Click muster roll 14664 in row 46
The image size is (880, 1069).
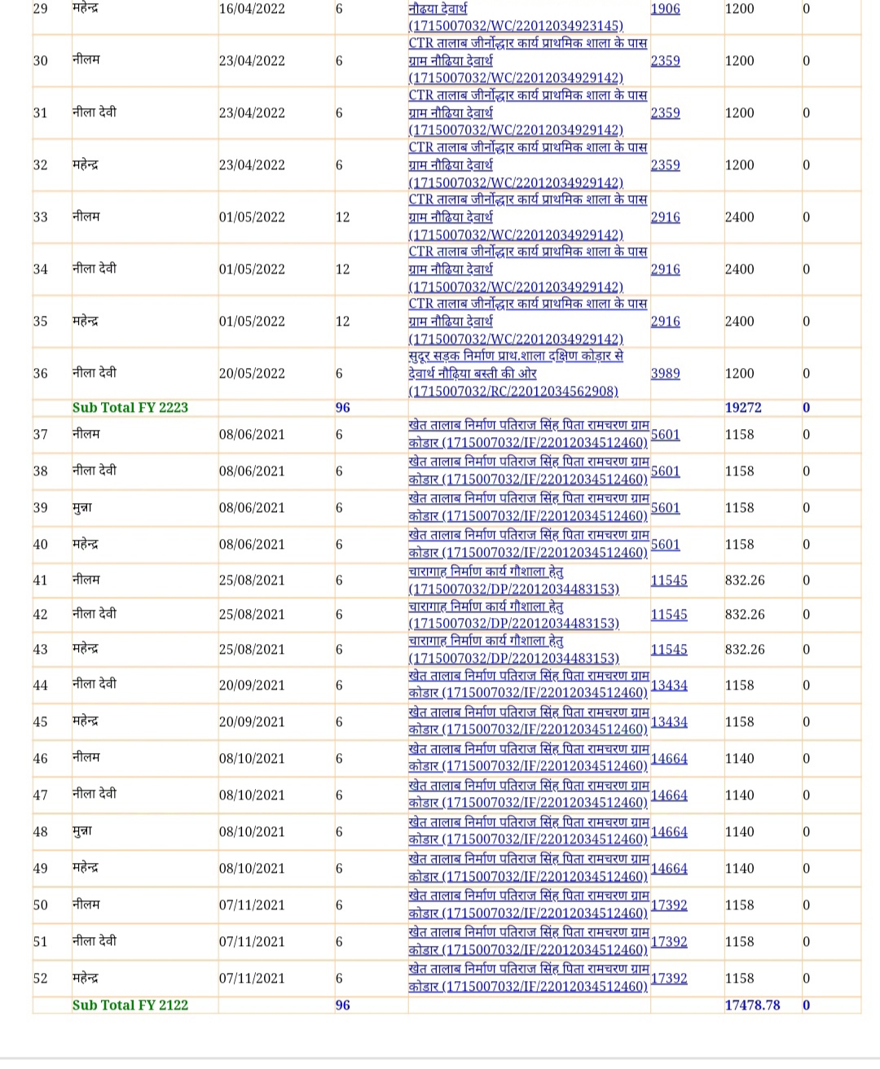click(668, 759)
